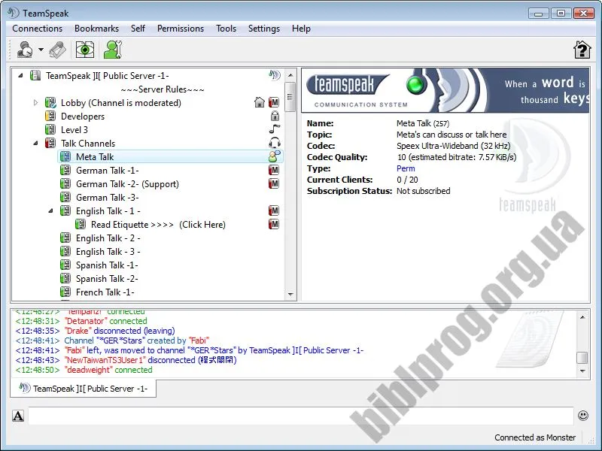Click the What's This help icon
Screen dimensions: 602x451
coord(582,50)
